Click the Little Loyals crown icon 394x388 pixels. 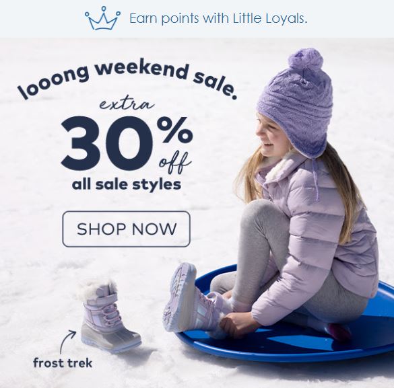102,19
